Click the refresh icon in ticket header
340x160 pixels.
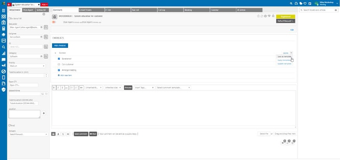(x=262, y=16)
